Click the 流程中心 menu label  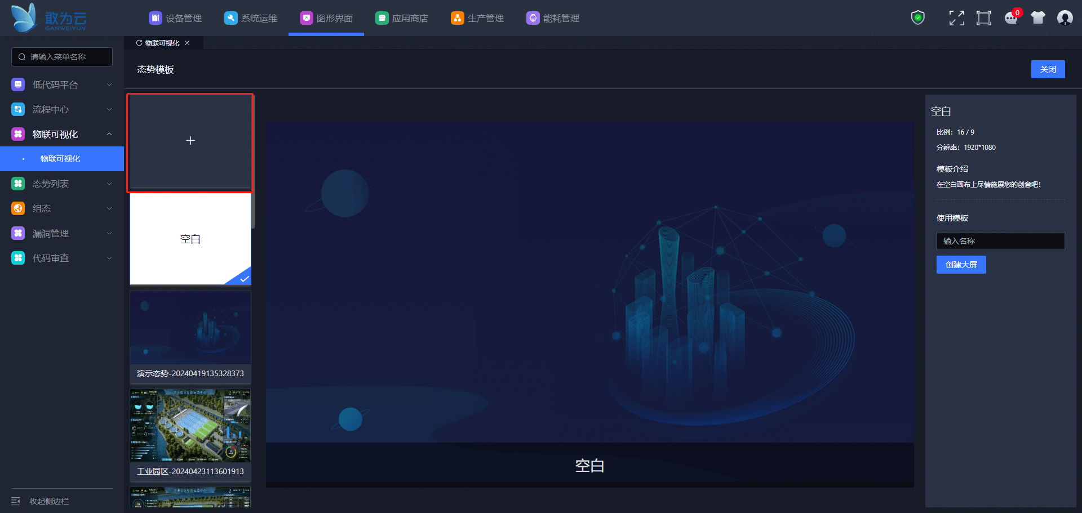tap(51, 109)
